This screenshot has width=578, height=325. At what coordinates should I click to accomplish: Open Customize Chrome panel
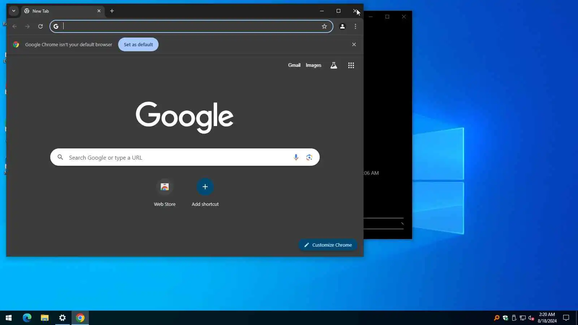coord(328,245)
